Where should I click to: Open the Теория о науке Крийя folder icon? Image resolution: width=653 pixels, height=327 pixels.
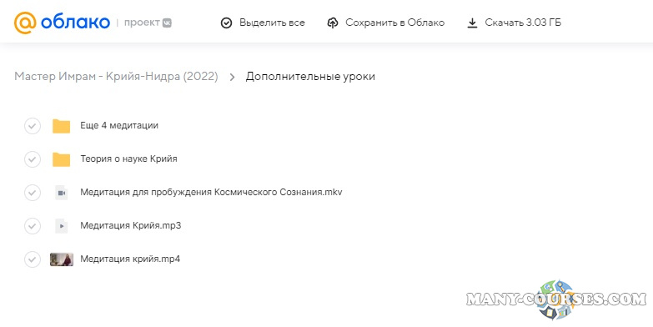tap(61, 159)
